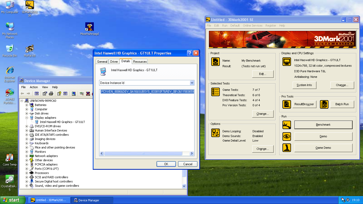Image resolution: width=363 pixels, height=204 pixels.
Task: Open the Register menu in 3DMark2001
Action: [271, 25]
